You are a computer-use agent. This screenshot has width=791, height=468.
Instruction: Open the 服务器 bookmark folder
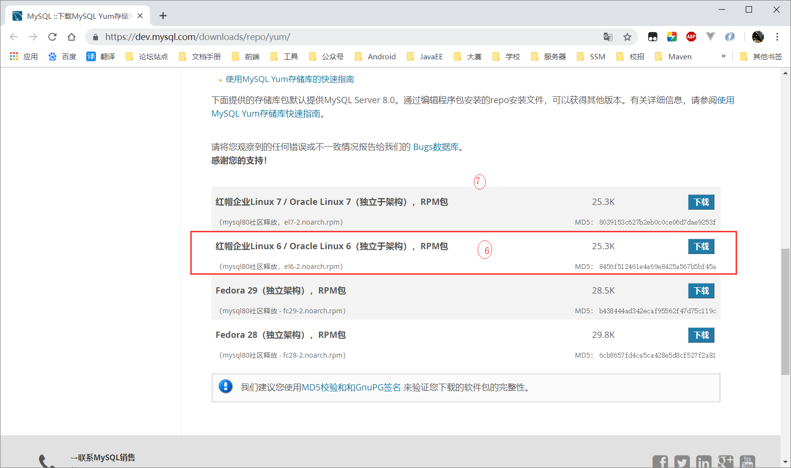[x=548, y=56]
